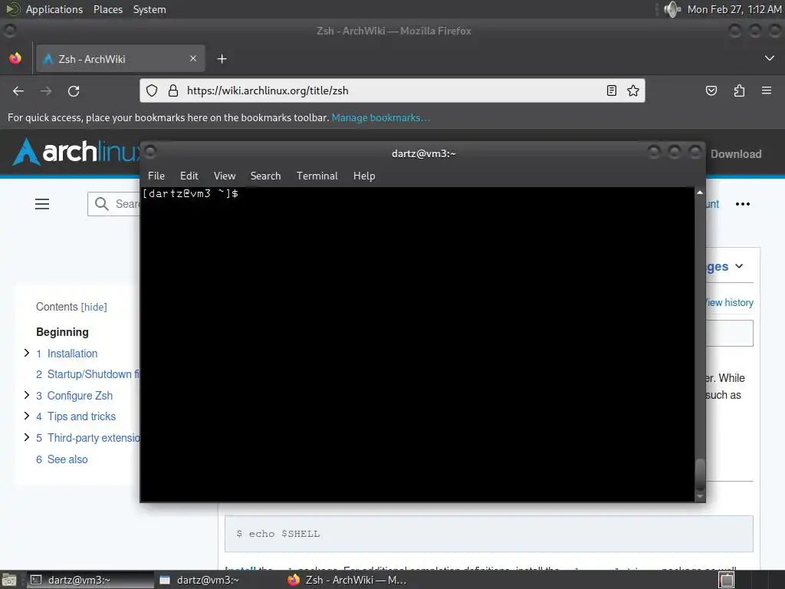Open terminal Edit menu
The image size is (785, 589).
click(x=189, y=176)
